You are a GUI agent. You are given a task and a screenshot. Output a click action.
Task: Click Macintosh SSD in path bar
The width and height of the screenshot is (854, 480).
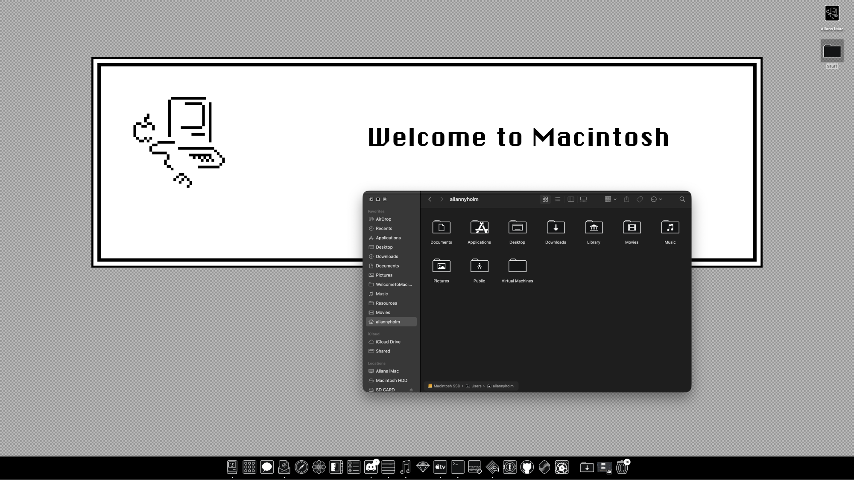coord(444,386)
